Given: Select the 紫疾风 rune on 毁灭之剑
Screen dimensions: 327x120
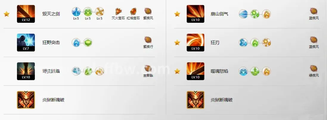Looking at the screenshot, I should (148, 11).
